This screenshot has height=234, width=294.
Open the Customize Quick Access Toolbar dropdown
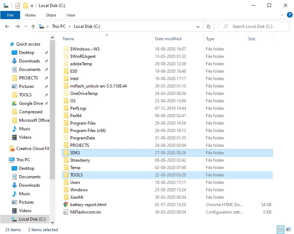pyautogui.click(x=32, y=6)
